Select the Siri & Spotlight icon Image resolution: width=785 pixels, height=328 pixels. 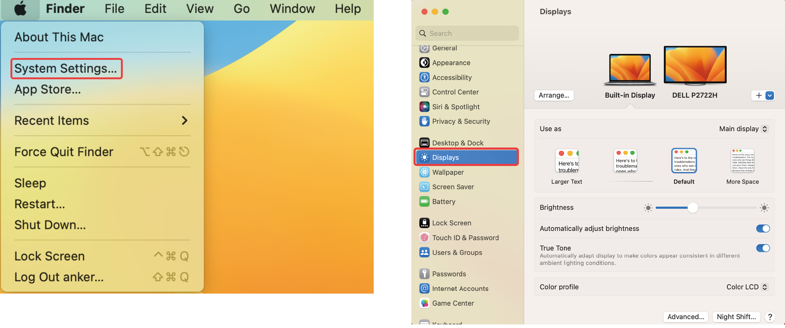coord(424,107)
